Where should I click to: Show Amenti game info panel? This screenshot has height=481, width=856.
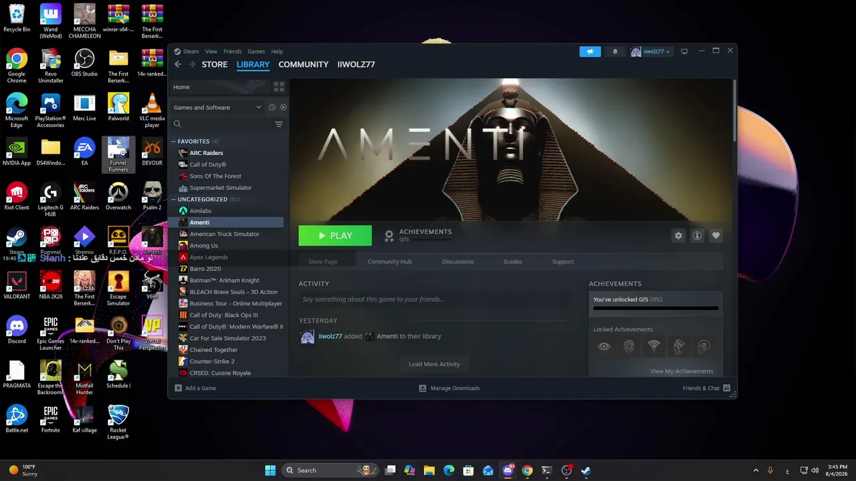pos(697,236)
